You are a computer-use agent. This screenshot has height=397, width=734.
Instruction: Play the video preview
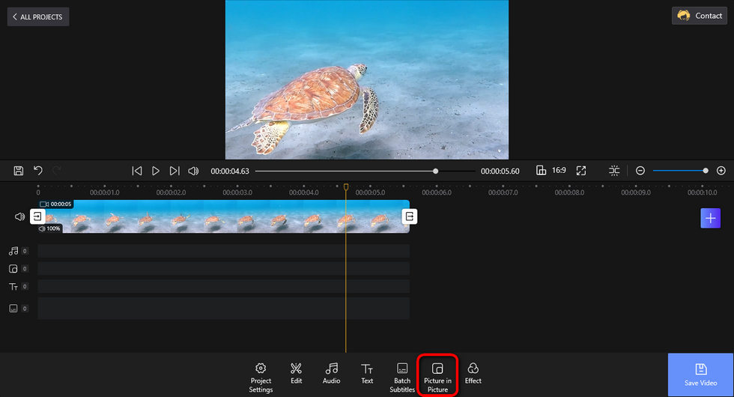tap(156, 171)
